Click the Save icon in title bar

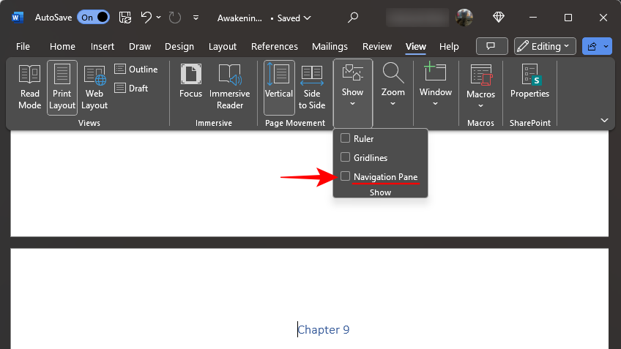click(125, 17)
